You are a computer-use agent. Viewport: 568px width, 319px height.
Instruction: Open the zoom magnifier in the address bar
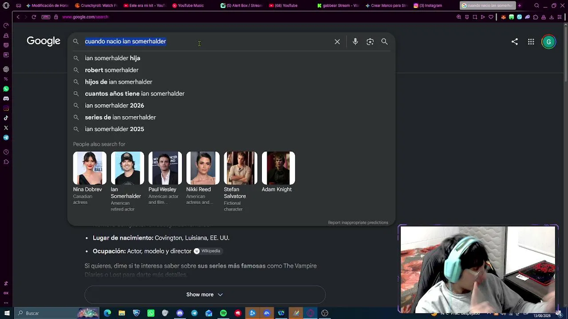pos(459,17)
